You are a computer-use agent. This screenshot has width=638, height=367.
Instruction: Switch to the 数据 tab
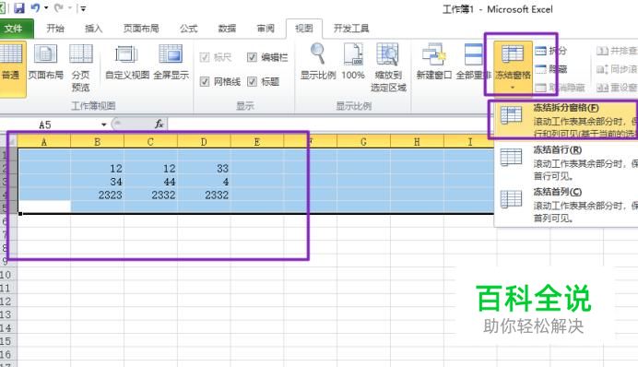227,29
